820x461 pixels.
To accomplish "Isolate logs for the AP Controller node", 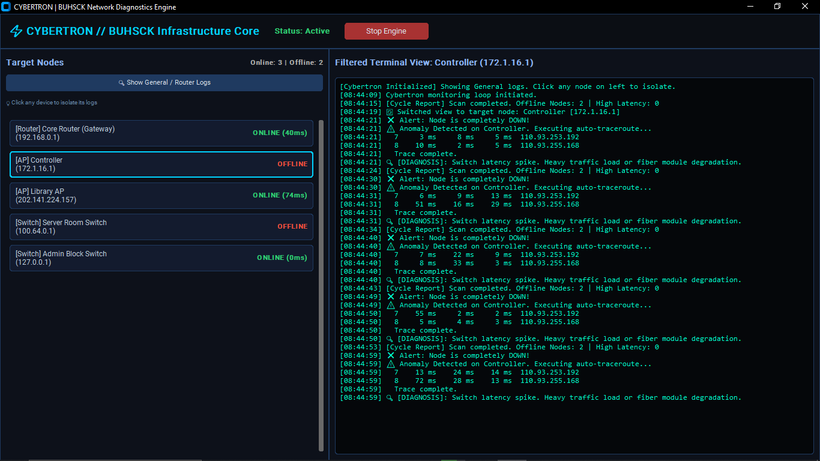I will pos(161,164).
